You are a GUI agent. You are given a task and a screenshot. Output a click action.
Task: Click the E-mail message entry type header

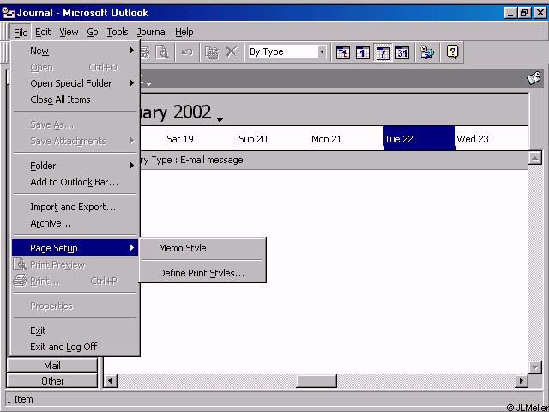(334, 161)
